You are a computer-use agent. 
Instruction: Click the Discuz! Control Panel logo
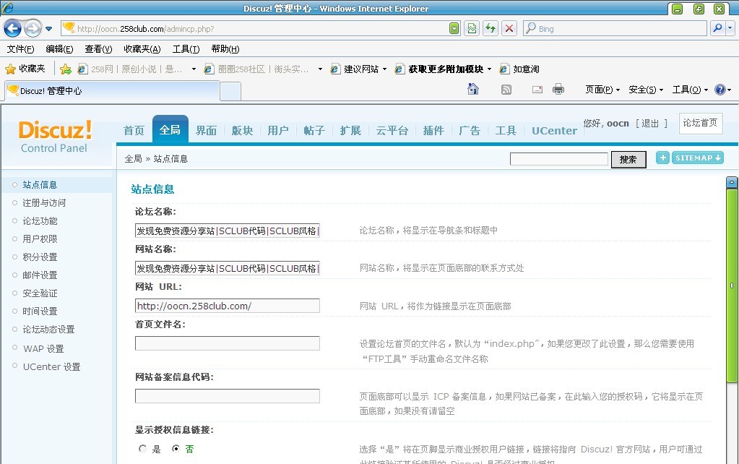pos(55,137)
